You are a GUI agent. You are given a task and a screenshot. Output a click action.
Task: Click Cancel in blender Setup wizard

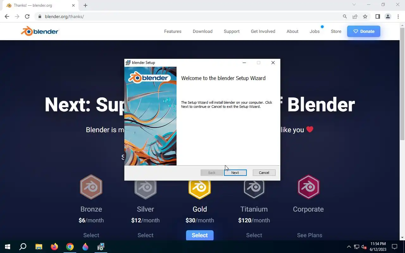click(264, 173)
